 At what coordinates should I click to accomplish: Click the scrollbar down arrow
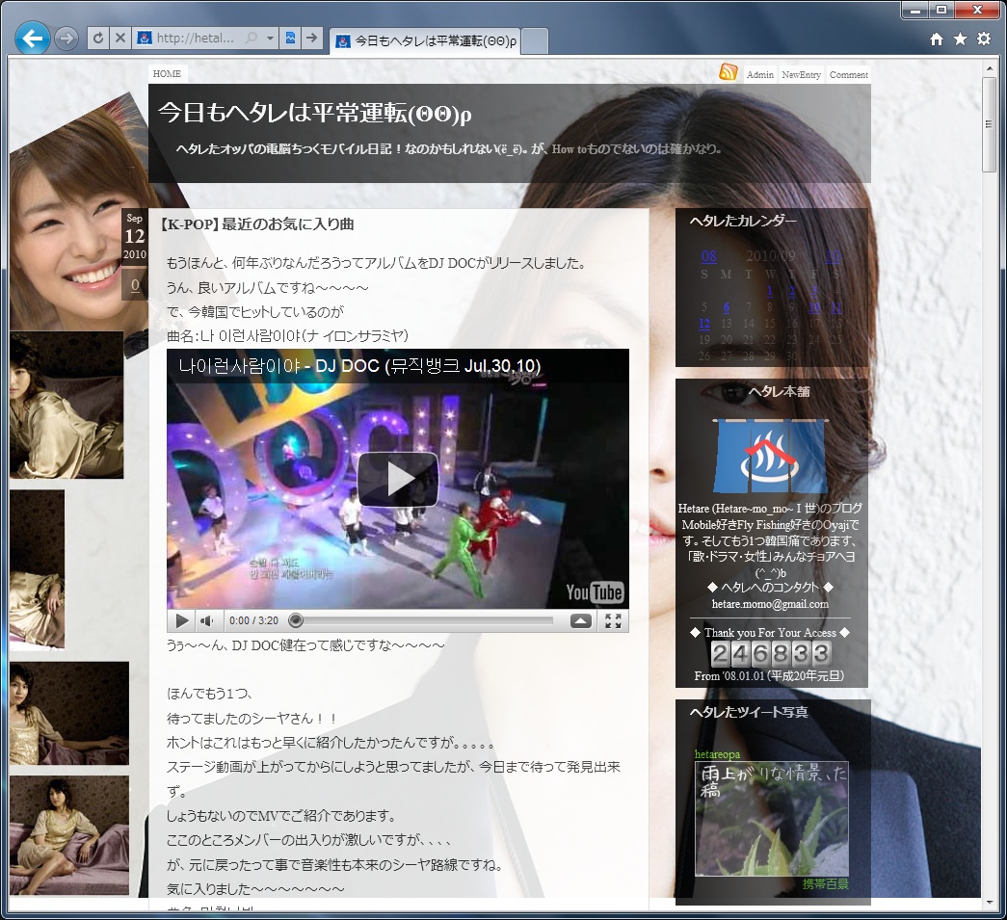click(x=989, y=904)
